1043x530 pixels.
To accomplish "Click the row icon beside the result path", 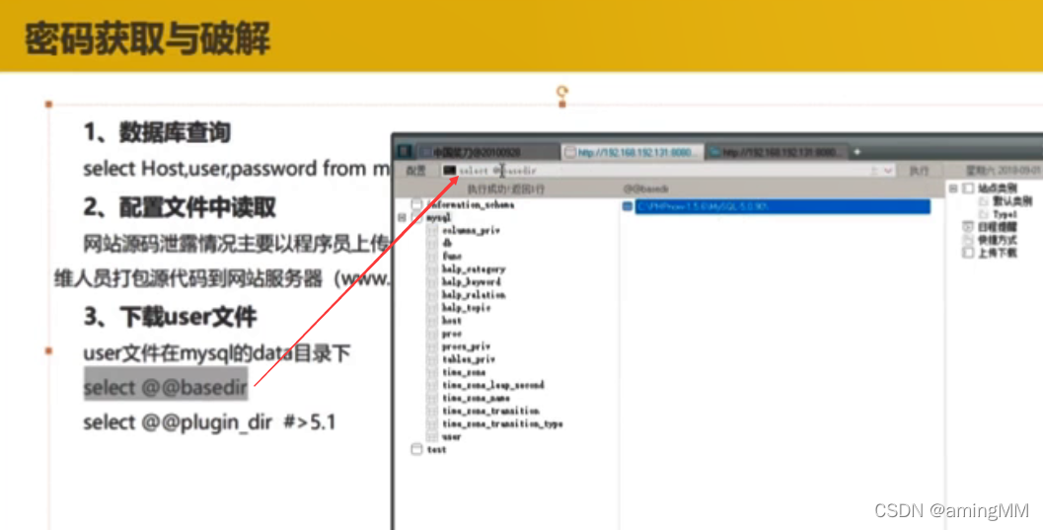I will pyautogui.click(x=628, y=207).
